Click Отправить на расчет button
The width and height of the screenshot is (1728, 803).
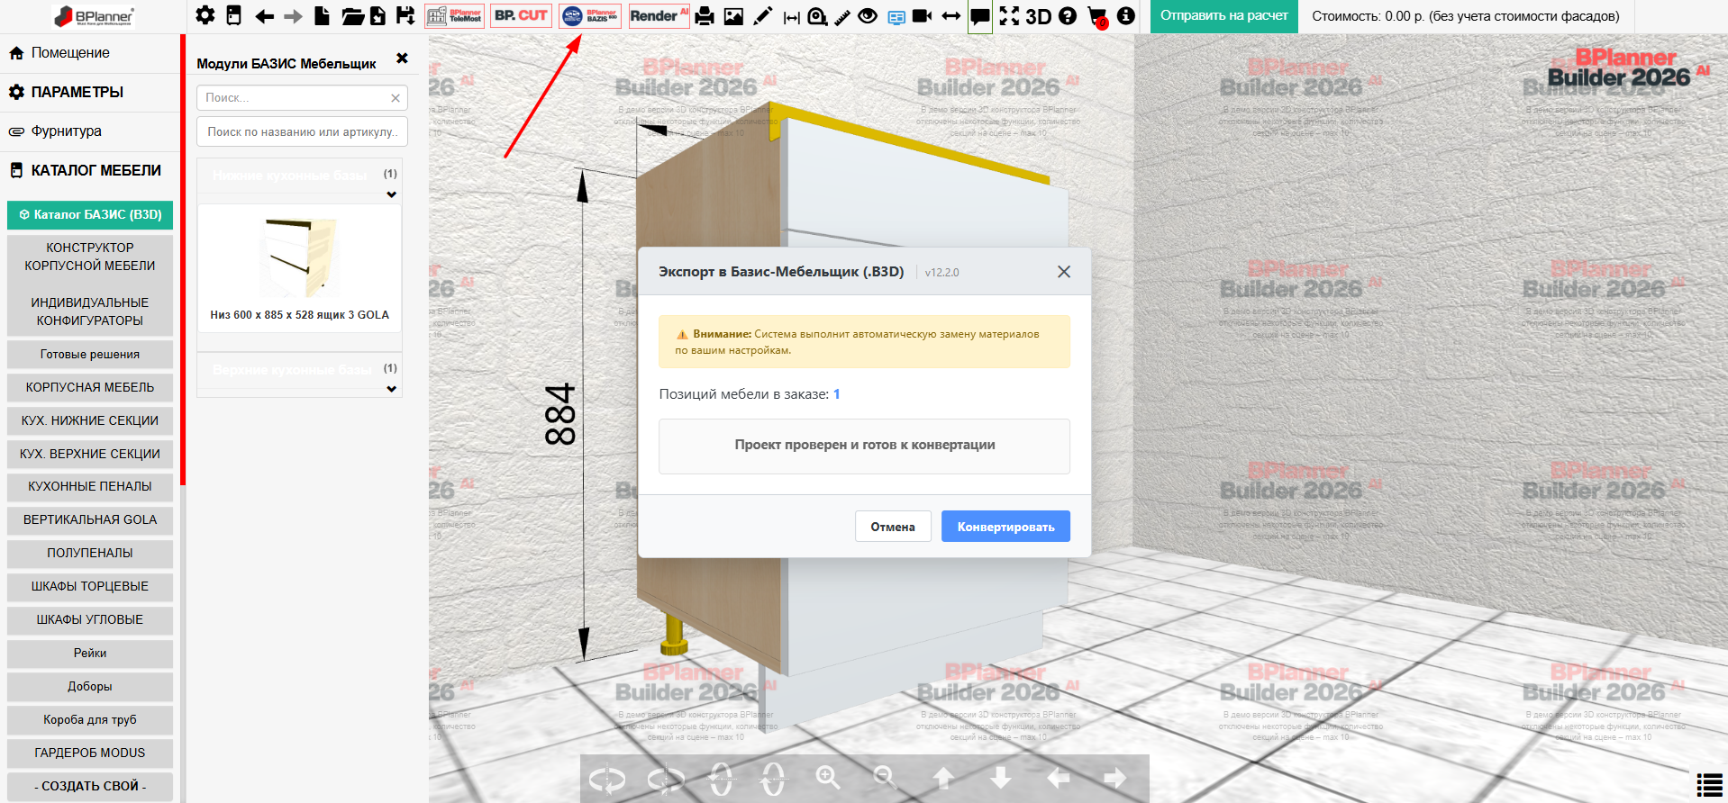(1224, 16)
